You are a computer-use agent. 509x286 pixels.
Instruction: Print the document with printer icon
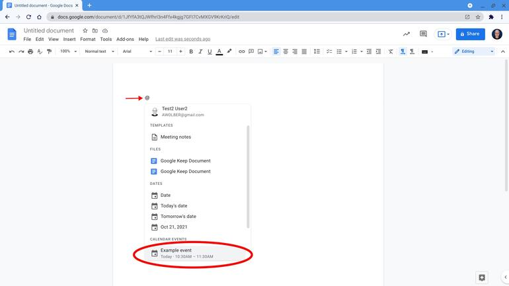point(30,52)
